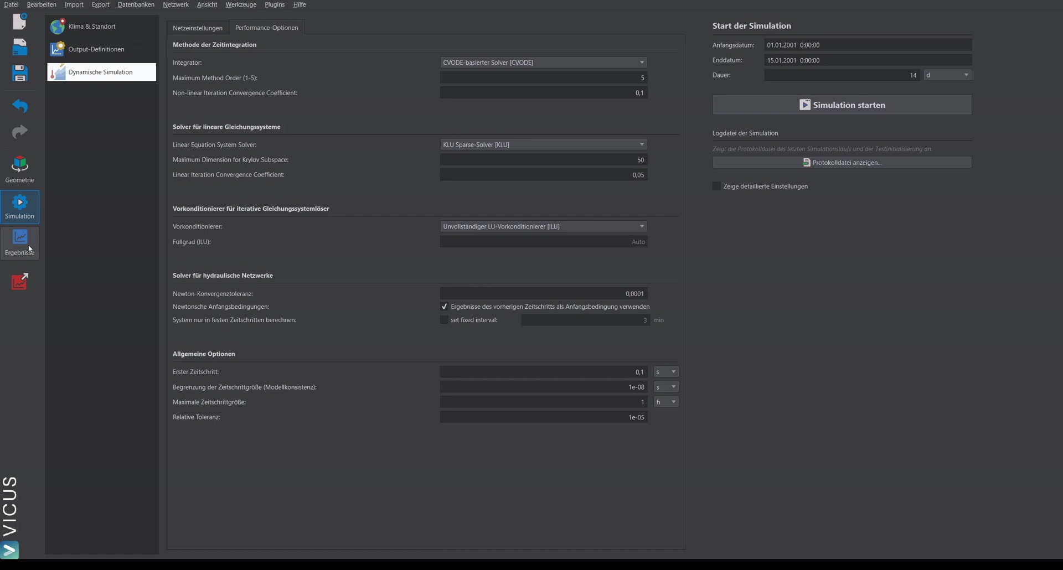Click the Enddatum date field
The image size is (1063, 570).
[868, 60]
